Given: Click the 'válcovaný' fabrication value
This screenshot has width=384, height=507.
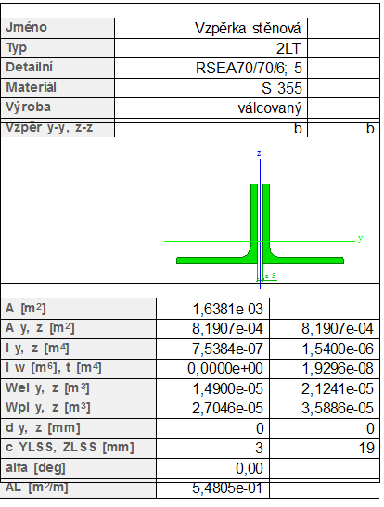Looking at the screenshot, I should [x=270, y=108].
